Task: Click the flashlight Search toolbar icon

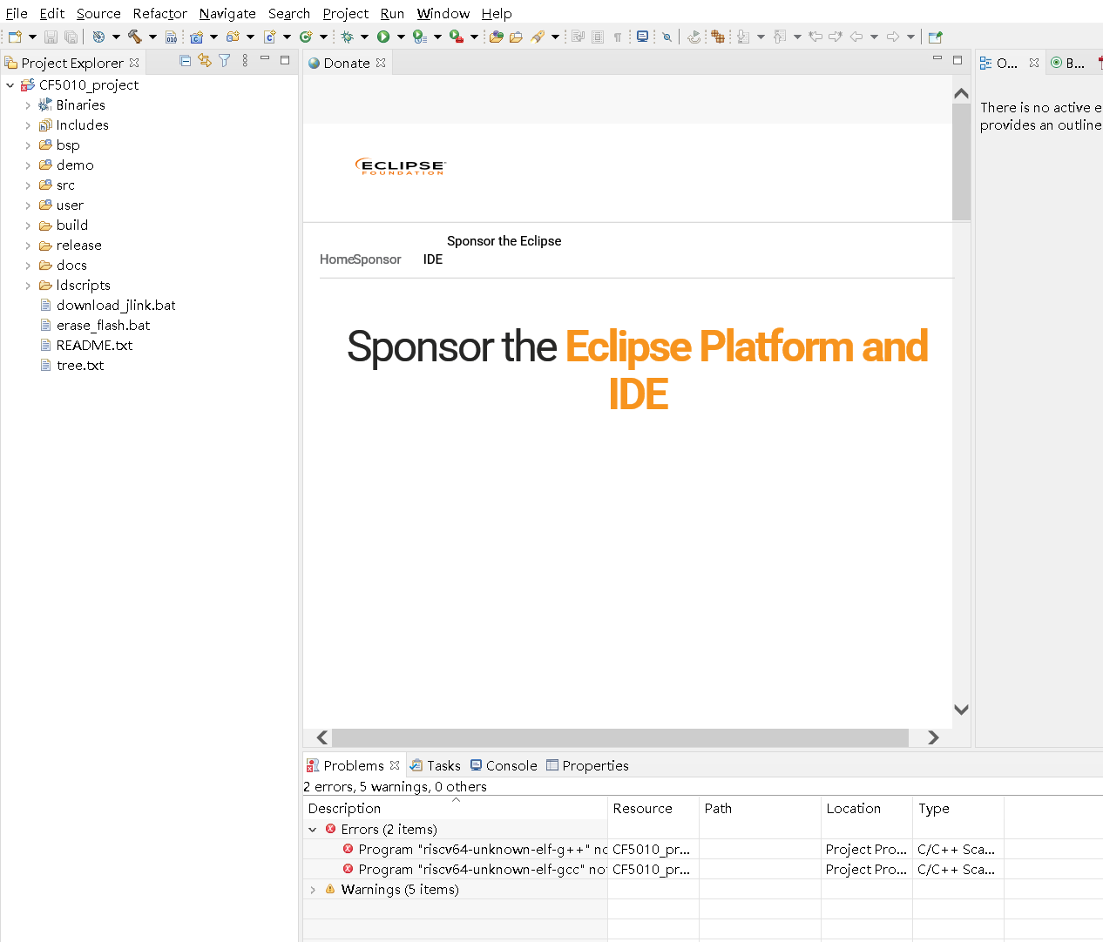Action: point(538,37)
